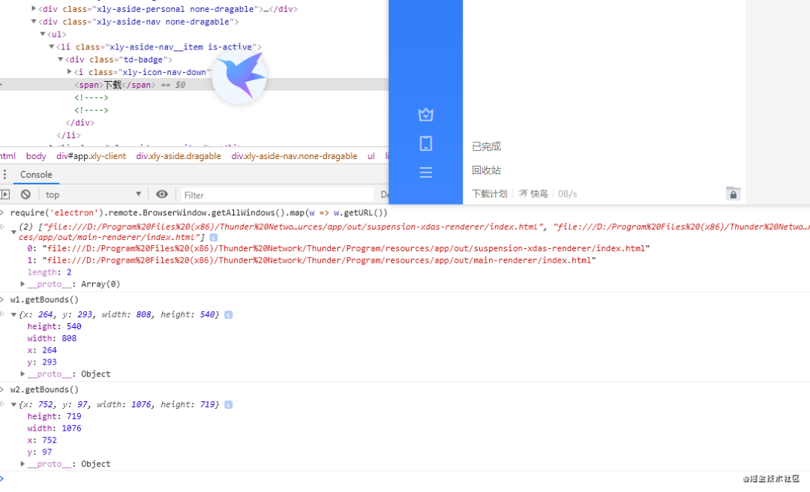Click 'x: 752' property
The width and height of the screenshot is (810, 492).
tap(42, 439)
